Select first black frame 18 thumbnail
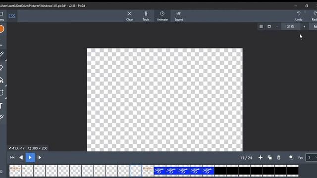 (220, 171)
